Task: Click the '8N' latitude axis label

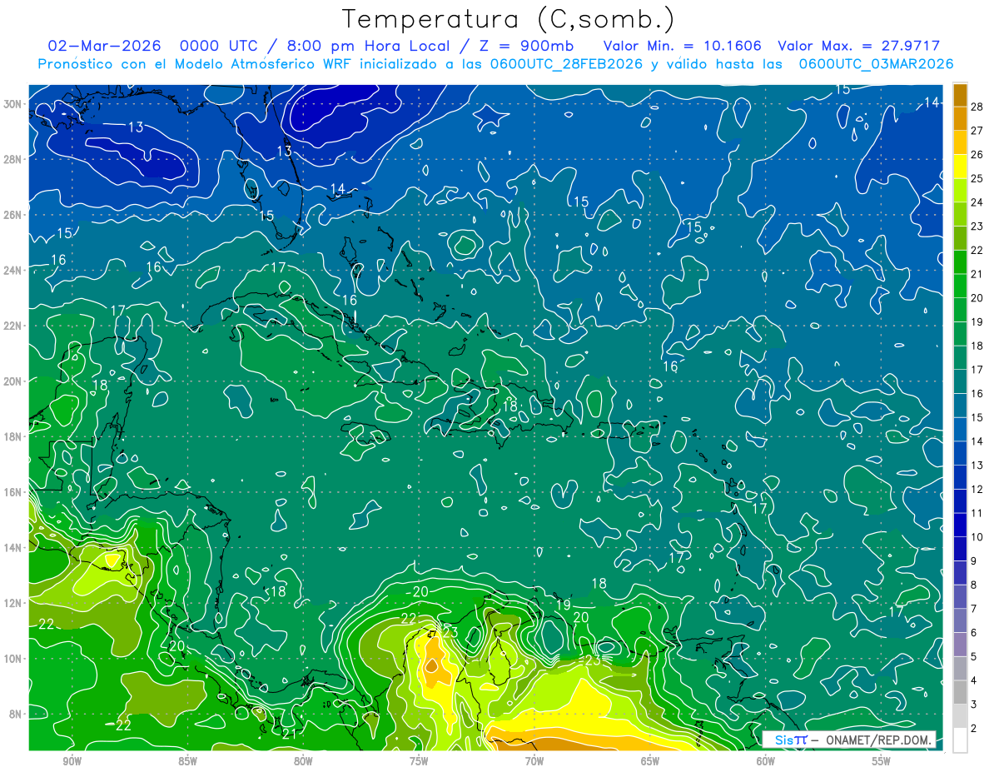Action: click(x=17, y=714)
